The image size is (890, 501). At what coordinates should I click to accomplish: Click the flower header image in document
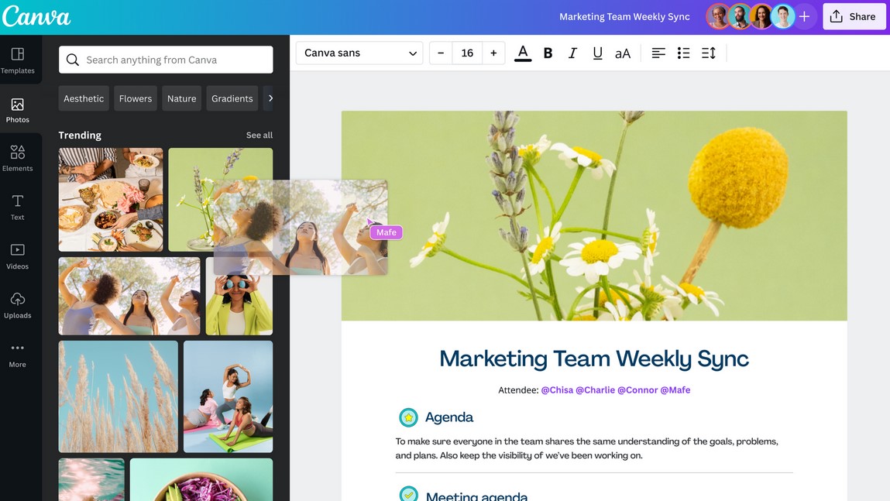click(x=594, y=215)
